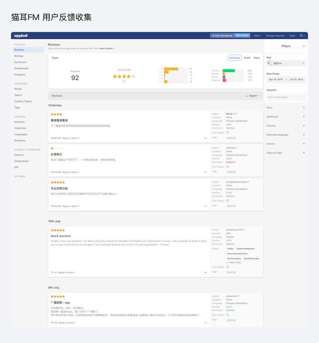Click the Internationalization topic tag
Screen dimensions: 319x343
click(x=237, y=254)
